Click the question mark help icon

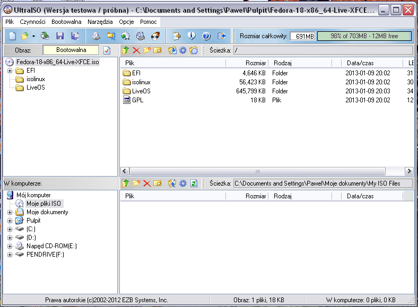point(206,36)
